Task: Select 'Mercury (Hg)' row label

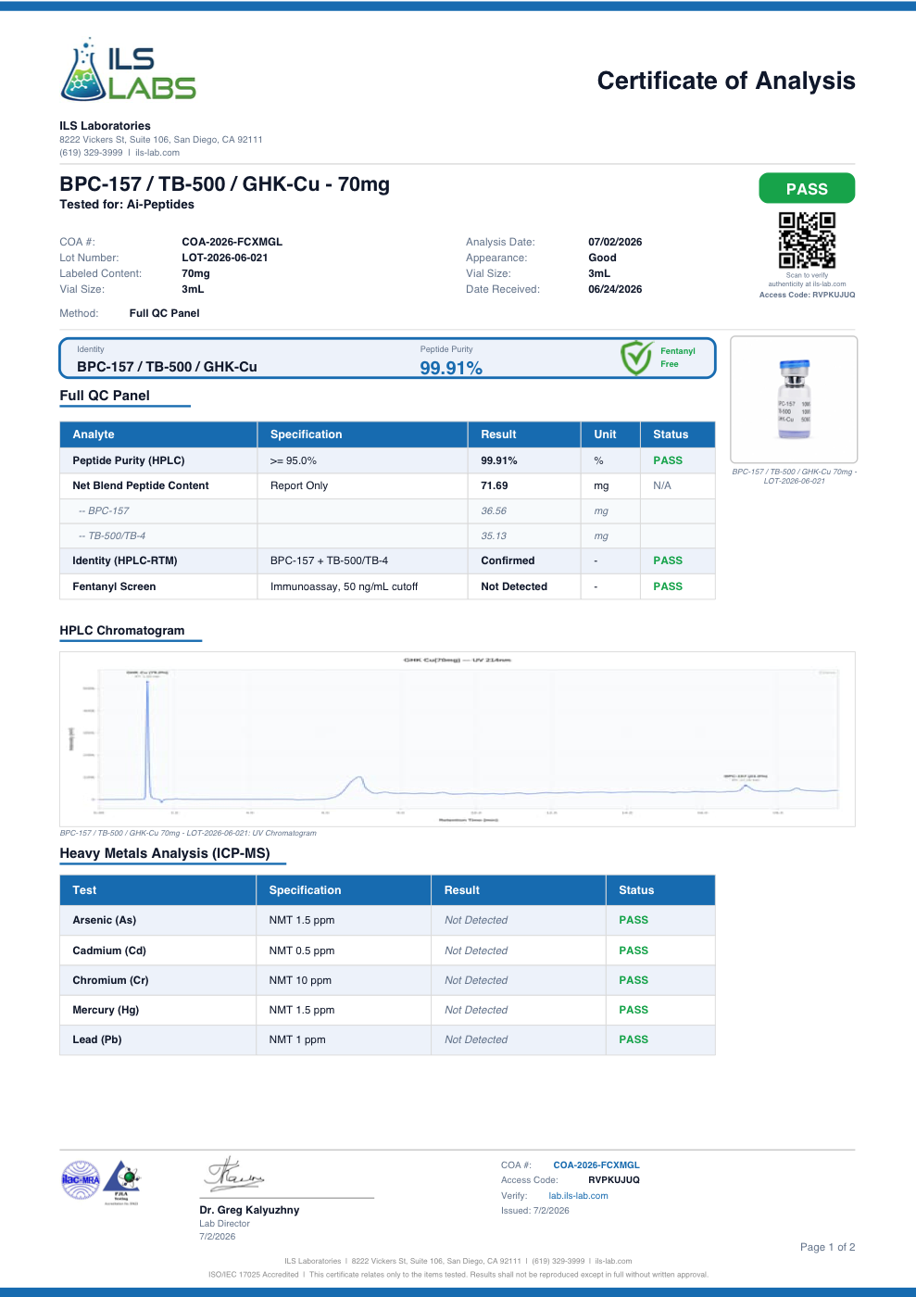Action: 106,1010
